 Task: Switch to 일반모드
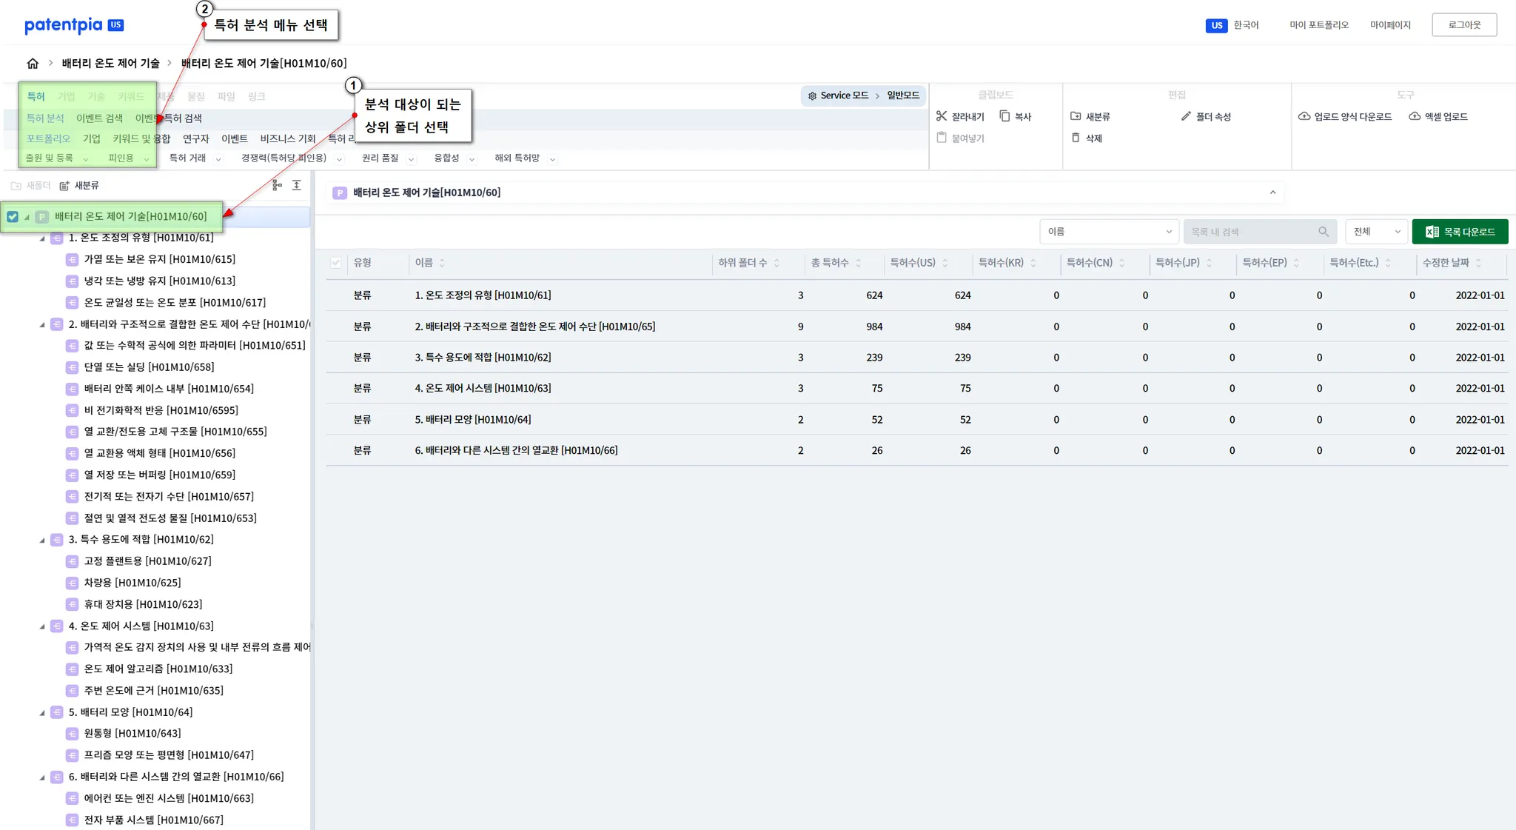coord(903,96)
